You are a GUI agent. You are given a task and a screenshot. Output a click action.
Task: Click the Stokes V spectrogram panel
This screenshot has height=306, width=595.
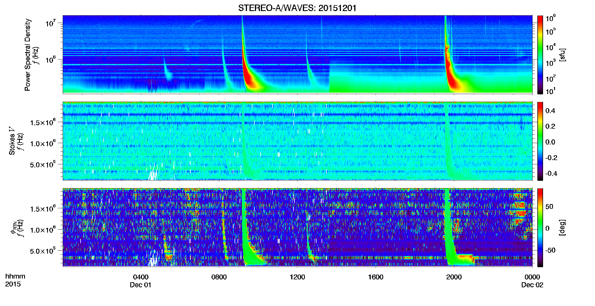[x=297, y=141]
